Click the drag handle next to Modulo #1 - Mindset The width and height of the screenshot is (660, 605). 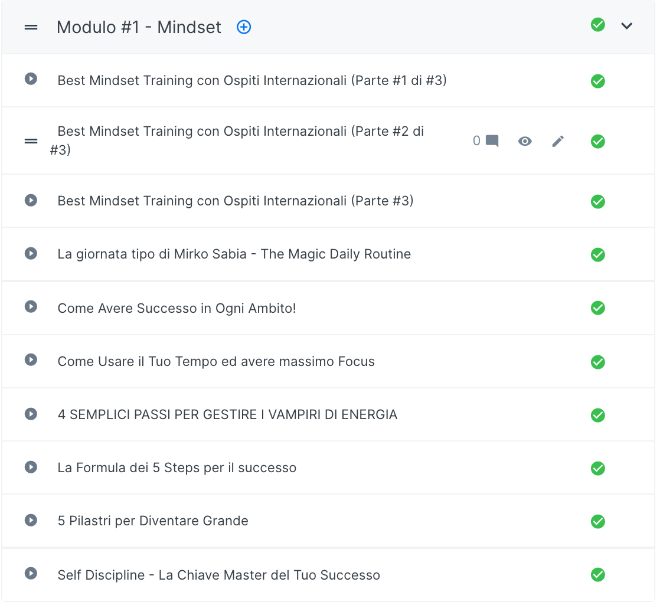tap(31, 27)
